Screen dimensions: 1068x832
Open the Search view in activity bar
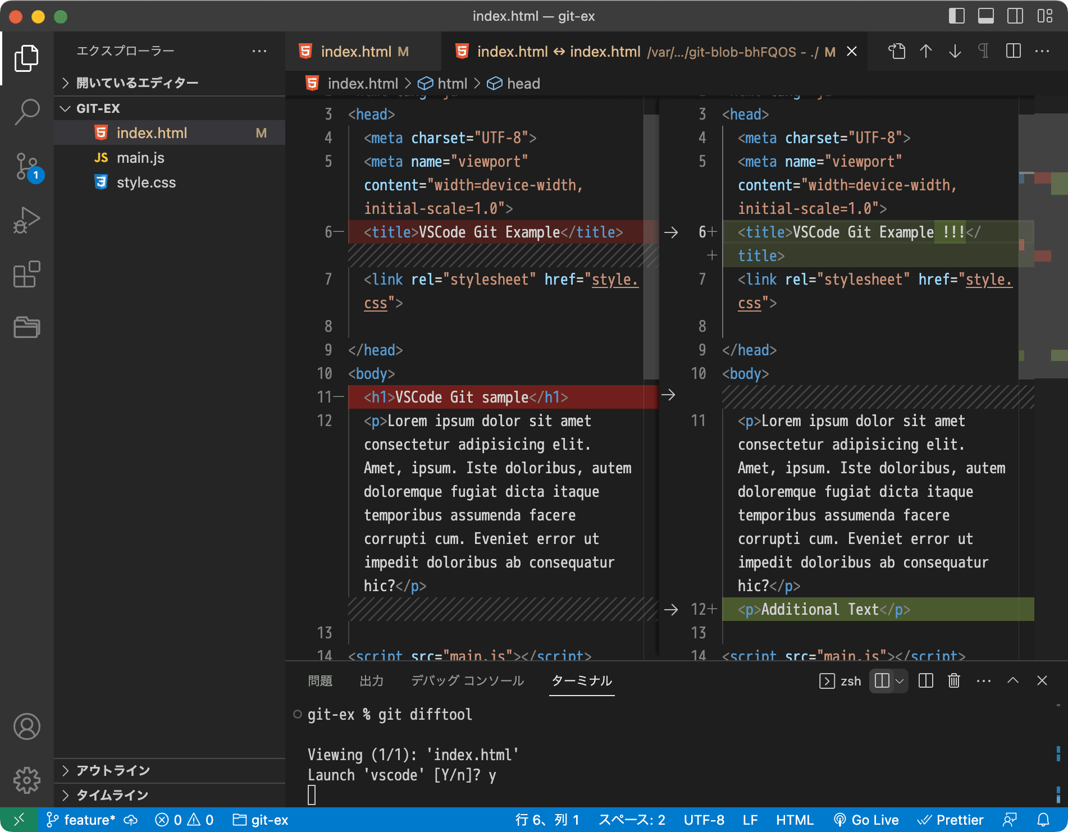26,112
